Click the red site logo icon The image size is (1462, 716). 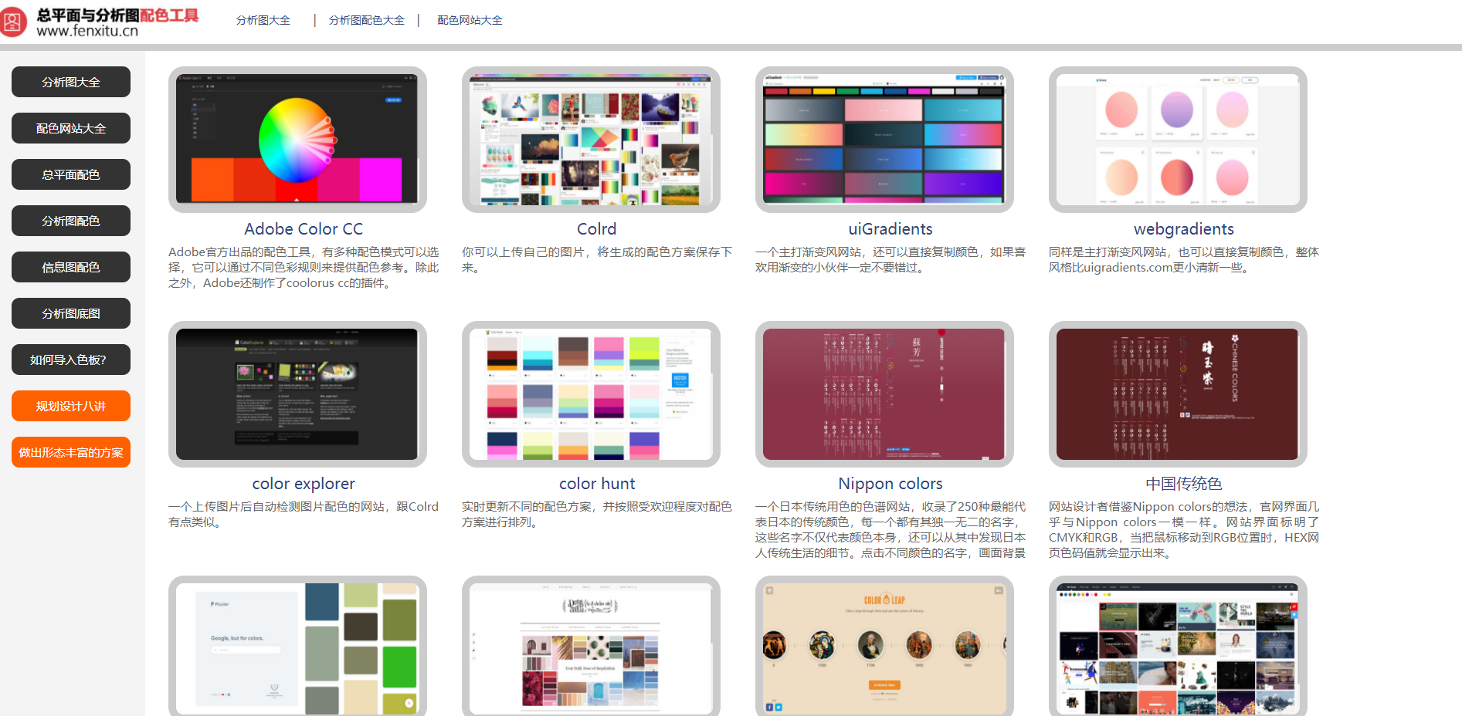point(13,22)
